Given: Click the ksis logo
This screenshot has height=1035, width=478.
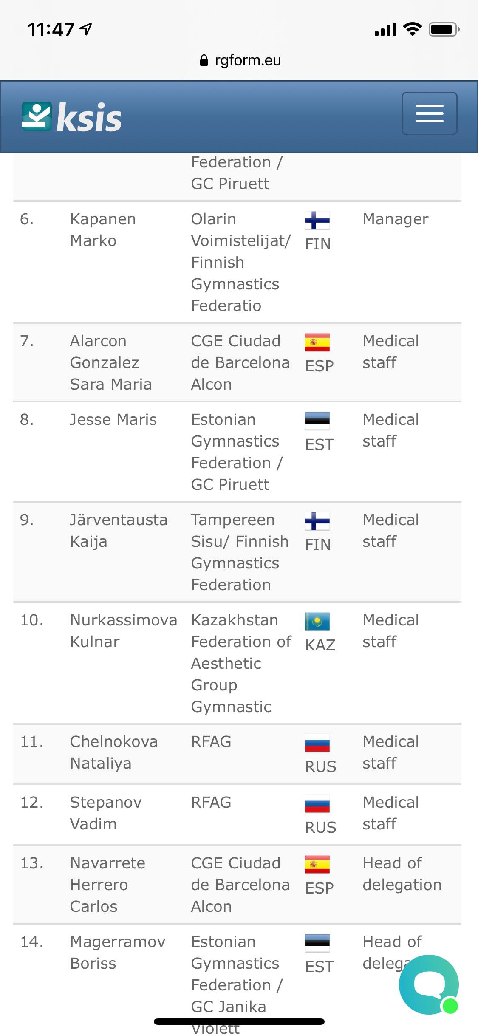Looking at the screenshot, I should pos(72,117).
